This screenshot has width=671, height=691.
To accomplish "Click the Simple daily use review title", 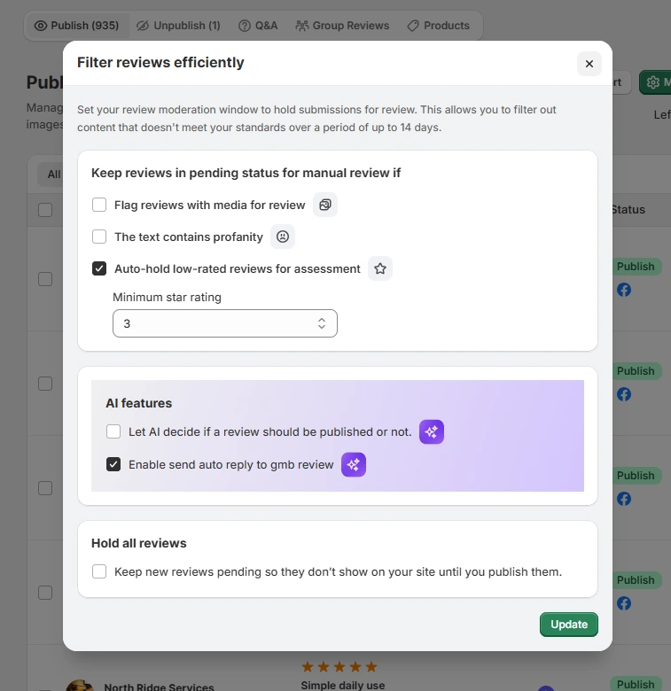I will 342,686.
